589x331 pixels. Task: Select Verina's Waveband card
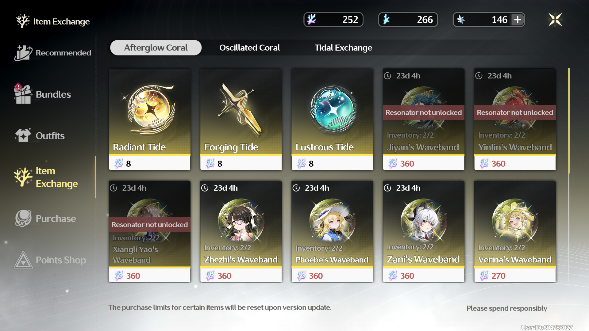(x=515, y=231)
